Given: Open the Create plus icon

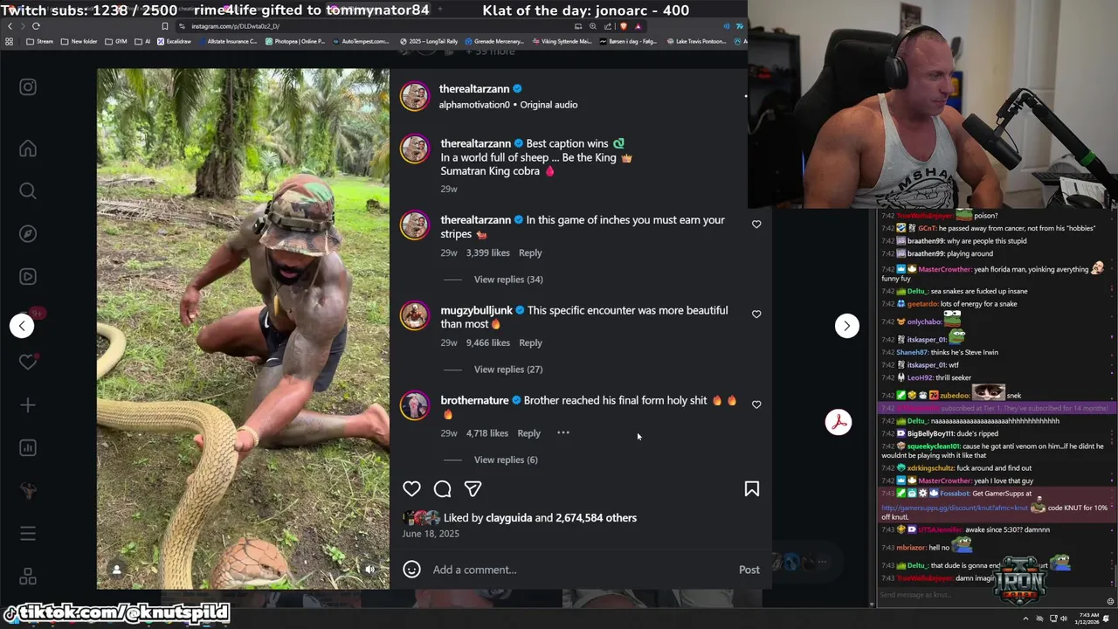Looking at the screenshot, I should coord(28,405).
